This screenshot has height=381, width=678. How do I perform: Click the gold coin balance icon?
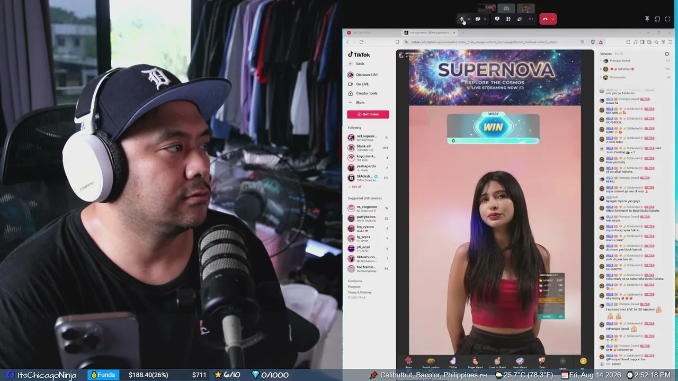(x=583, y=361)
